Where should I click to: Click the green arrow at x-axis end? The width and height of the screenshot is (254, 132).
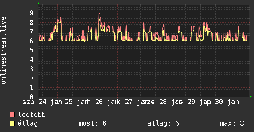[x=251, y=97]
